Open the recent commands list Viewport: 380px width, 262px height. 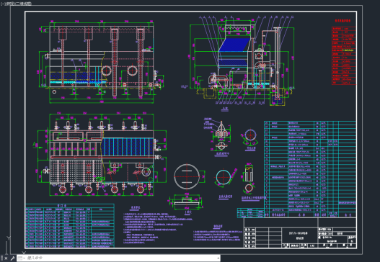click(x=21, y=258)
